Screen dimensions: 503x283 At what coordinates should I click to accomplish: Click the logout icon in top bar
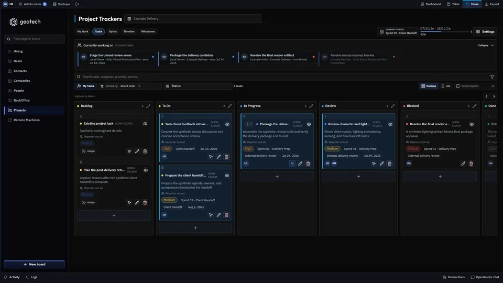[77, 4]
